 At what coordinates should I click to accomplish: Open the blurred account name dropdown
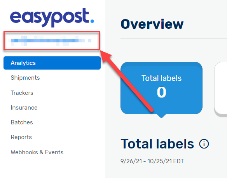coord(52,41)
